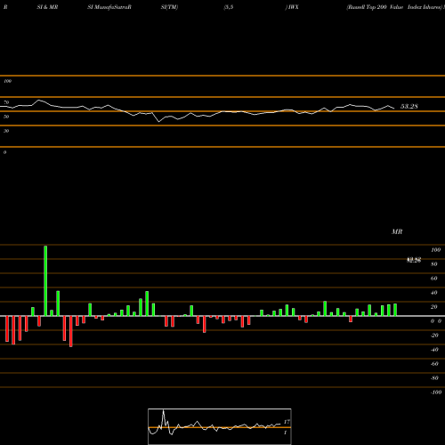Image resolution: width=445 pixels, height=445 pixels.
Task: Click the deepest red MR bar
Action: click(70, 331)
